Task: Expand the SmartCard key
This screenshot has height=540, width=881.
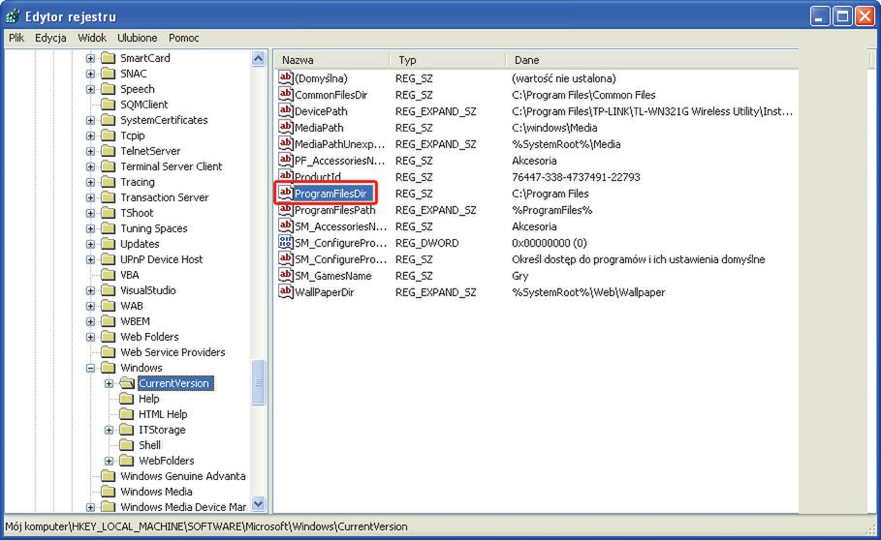Action: coord(90,58)
